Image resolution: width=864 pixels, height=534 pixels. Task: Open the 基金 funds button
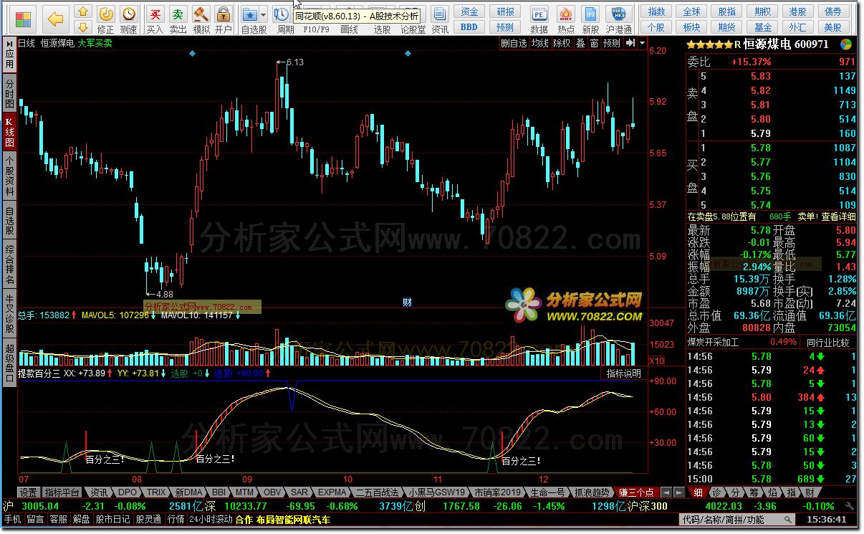pos(762,27)
